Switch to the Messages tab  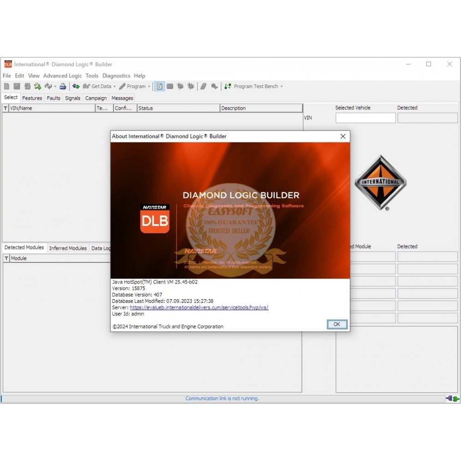pos(122,98)
